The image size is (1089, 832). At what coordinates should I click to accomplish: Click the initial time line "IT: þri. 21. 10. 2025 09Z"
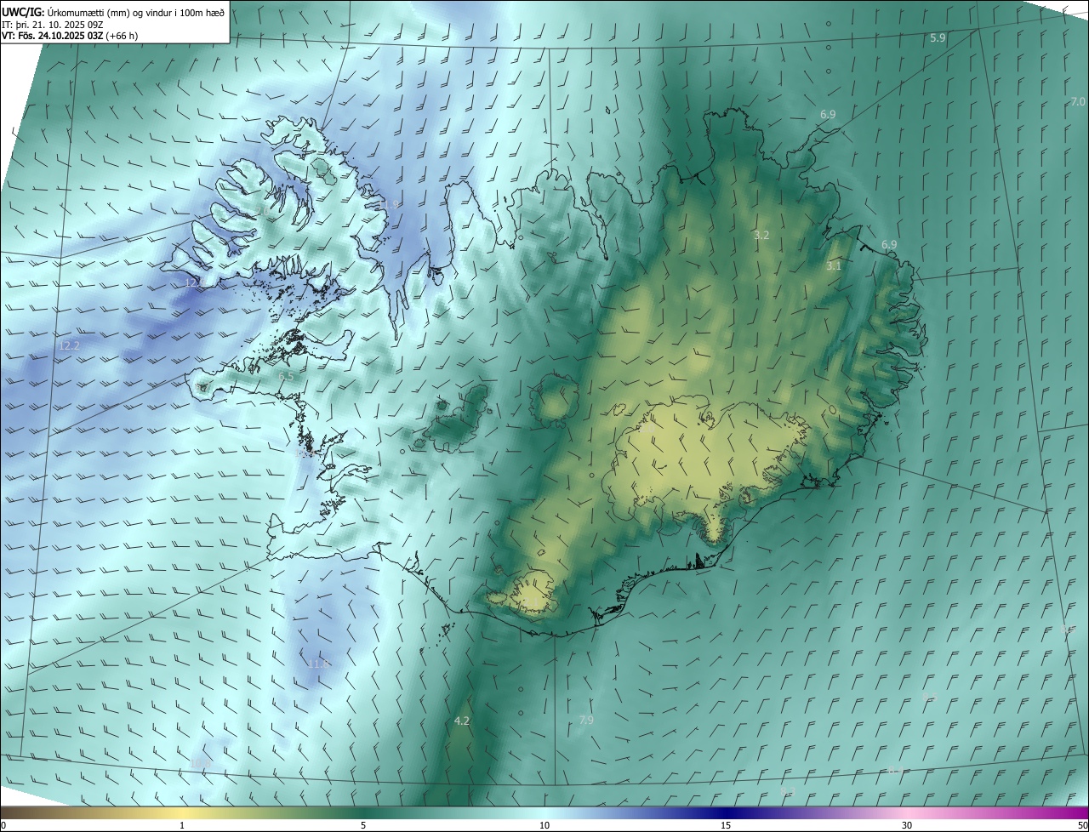[x=53, y=25]
